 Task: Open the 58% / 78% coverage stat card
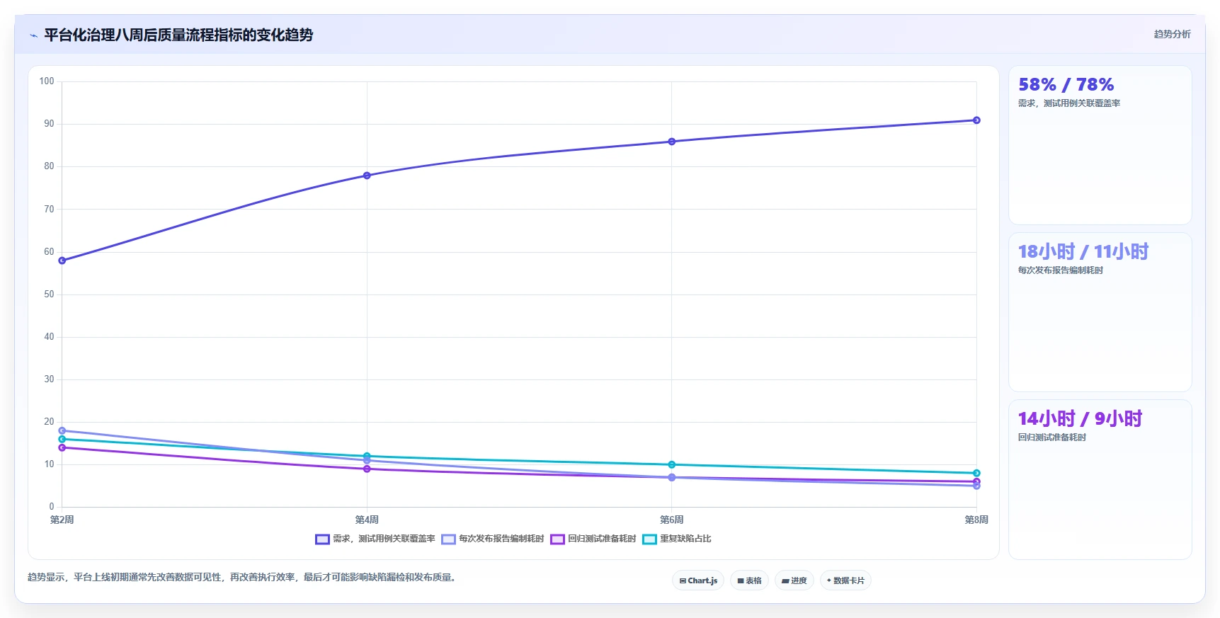tap(1100, 145)
